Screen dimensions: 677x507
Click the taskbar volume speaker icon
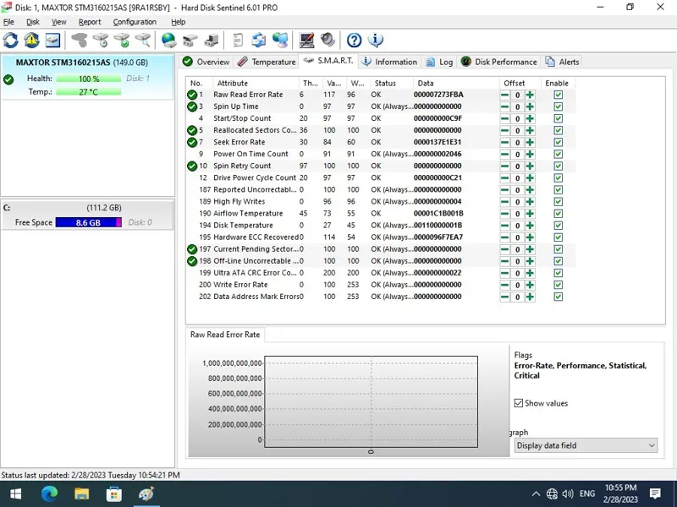point(568,493)
